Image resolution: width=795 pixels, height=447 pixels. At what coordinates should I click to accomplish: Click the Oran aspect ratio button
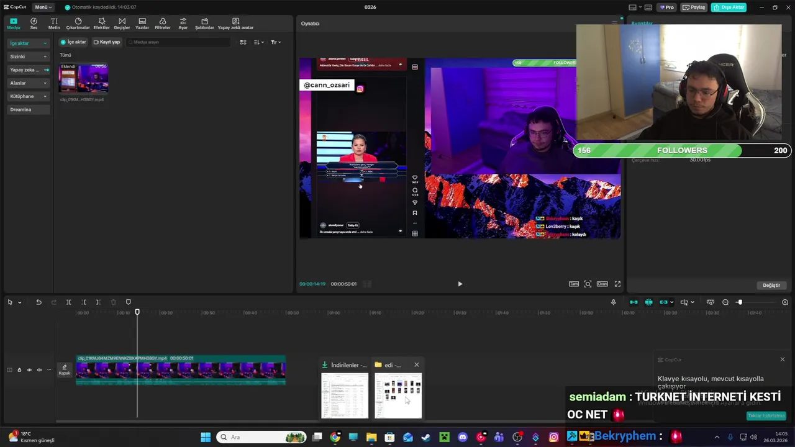click(602, 284)
